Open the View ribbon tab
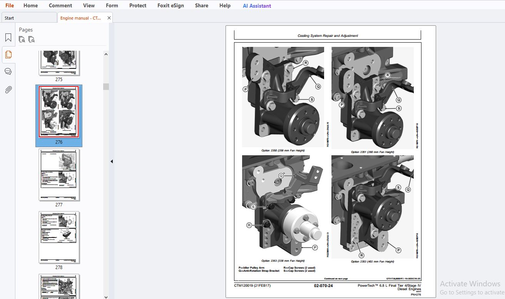Image resolution: width=505 pixels, height=299 pixels. click(x=89, y=5)
